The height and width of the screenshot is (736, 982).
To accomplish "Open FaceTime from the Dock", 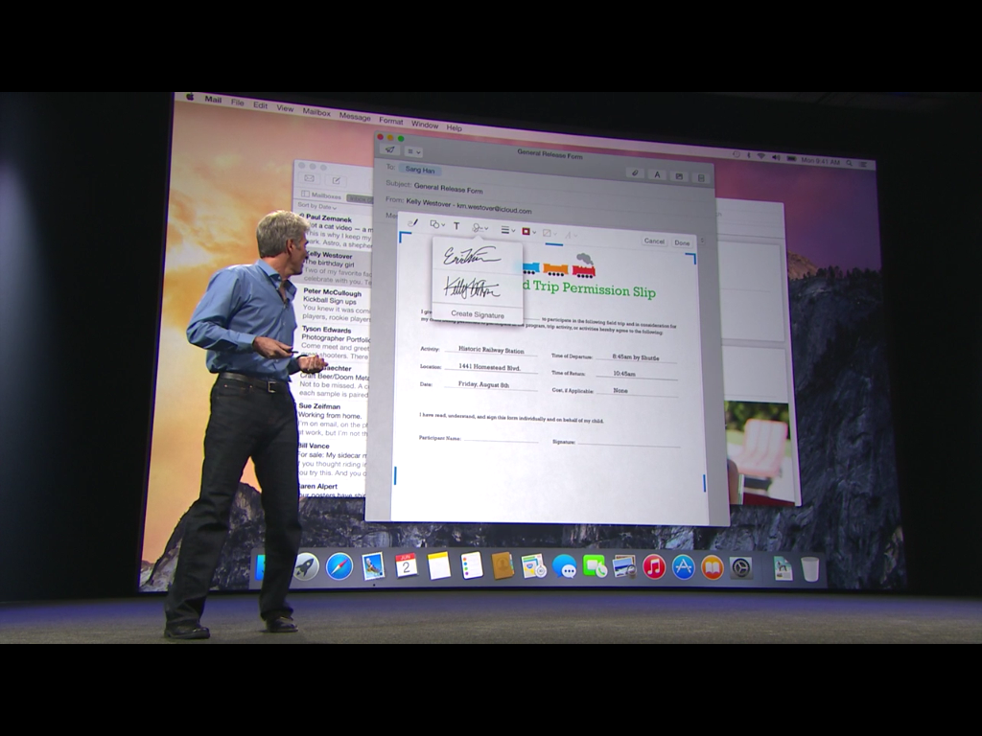I will 595,567.
